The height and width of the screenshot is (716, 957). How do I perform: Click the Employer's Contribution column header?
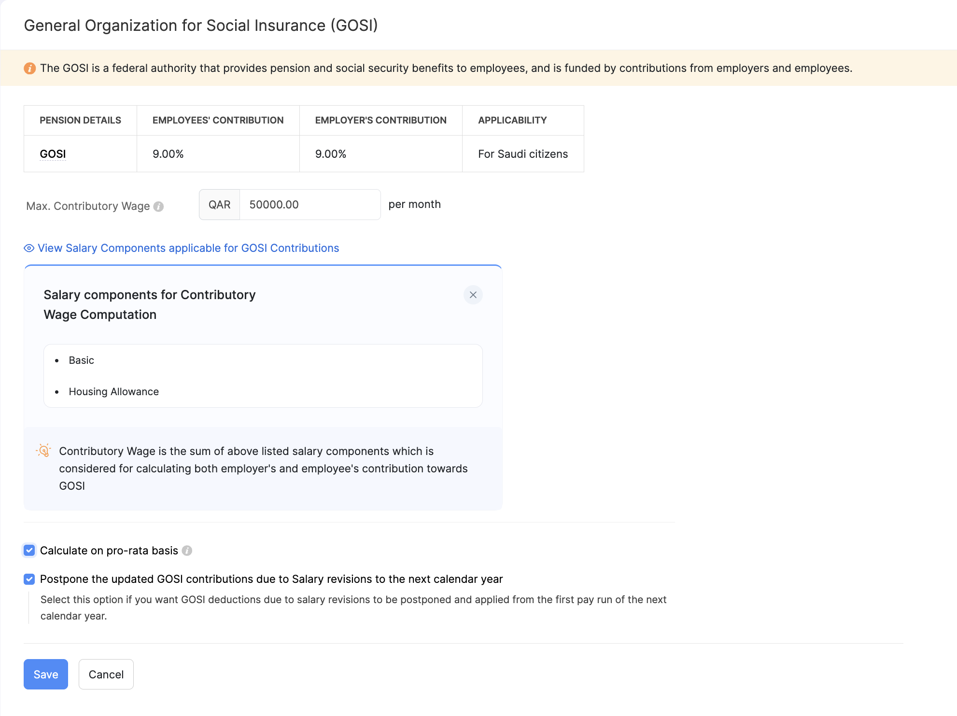coord(380,120)
